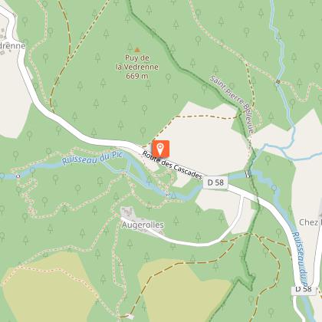This screenshot has height=322, width=322.
Task: Click the Ruisseau du Pic stream label
Action: click(x=93, y=159)
